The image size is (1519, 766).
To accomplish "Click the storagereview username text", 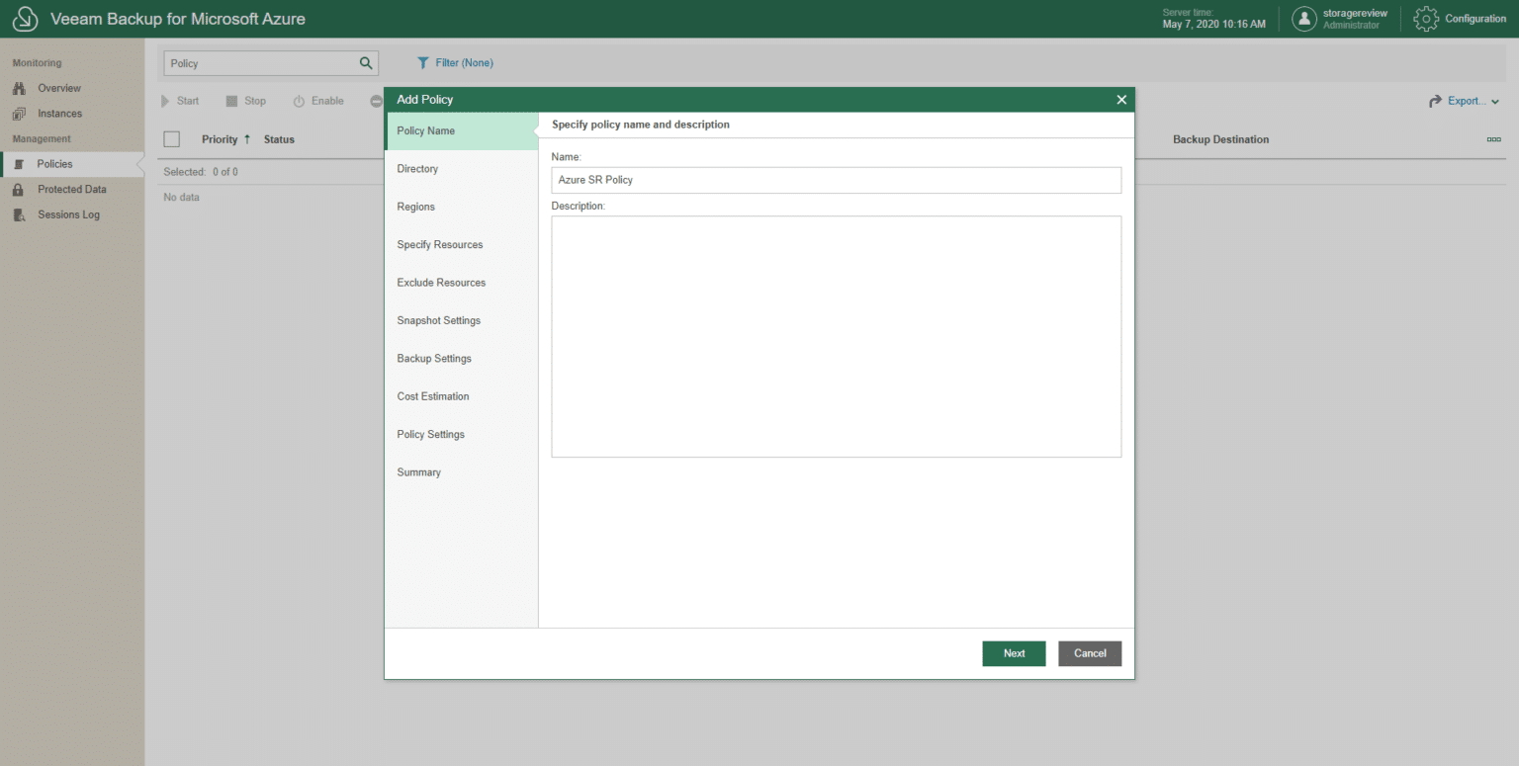I will (1356, 13).
